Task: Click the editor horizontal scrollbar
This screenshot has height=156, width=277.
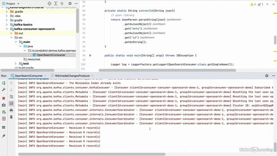Action: (167, 70)
